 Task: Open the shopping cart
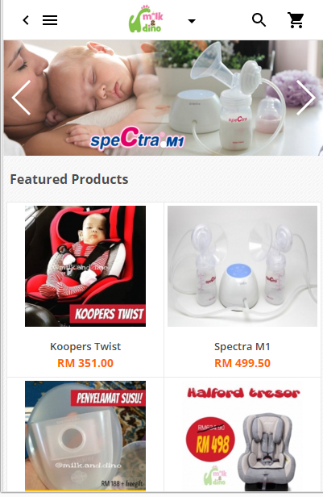296,20
